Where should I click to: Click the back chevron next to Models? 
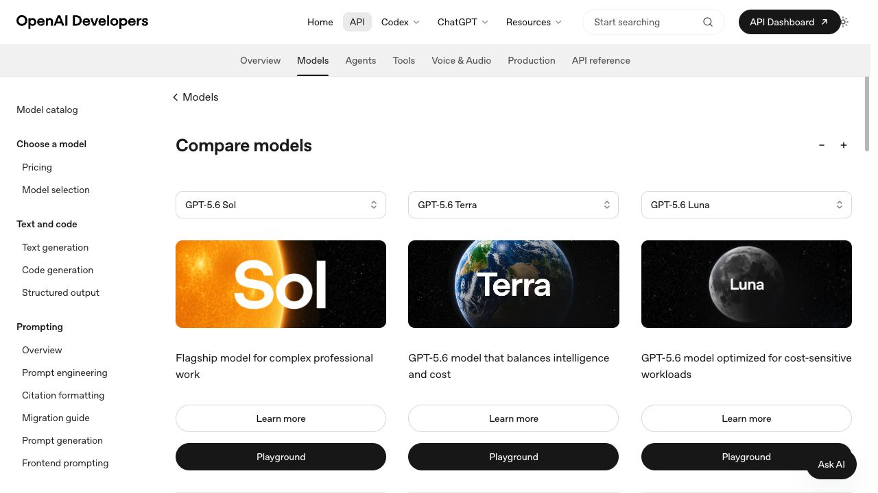[x=176, y=97]
